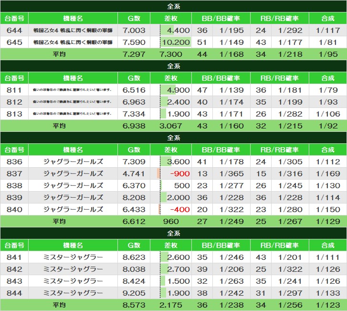This screenshot has width=347, height=311.
Task: Select the BB probability 1/365
Action: 231,174
